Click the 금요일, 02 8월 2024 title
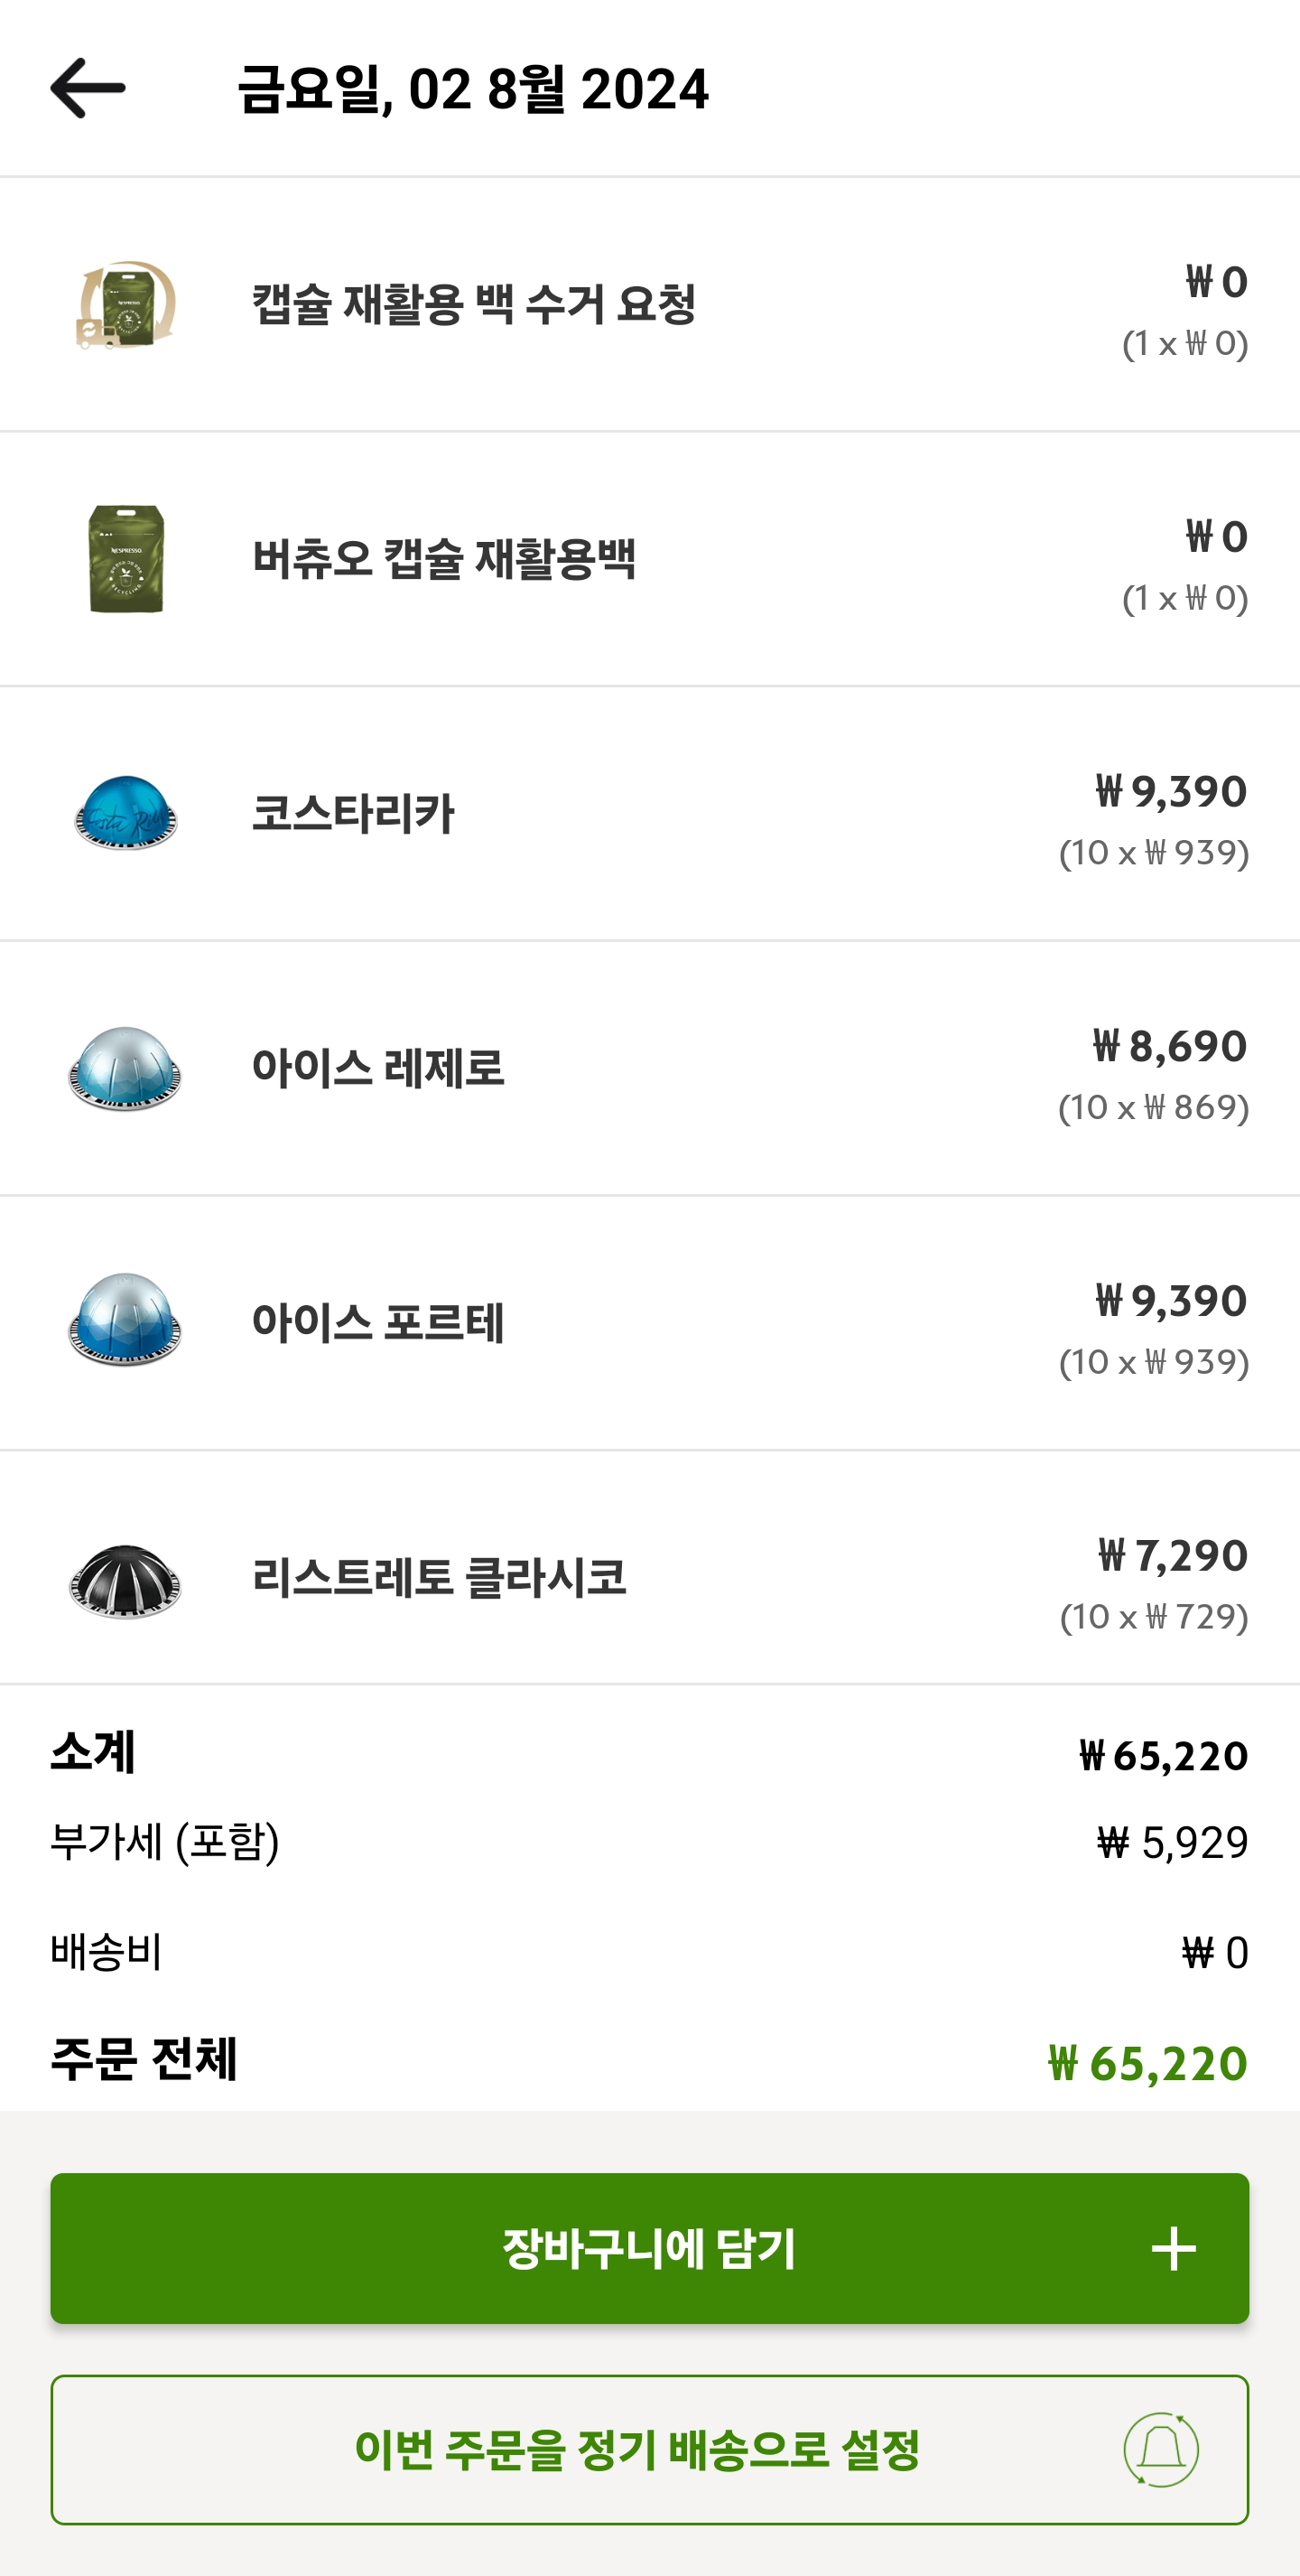Viewport: 1300px width, 2576px height. 473,89
